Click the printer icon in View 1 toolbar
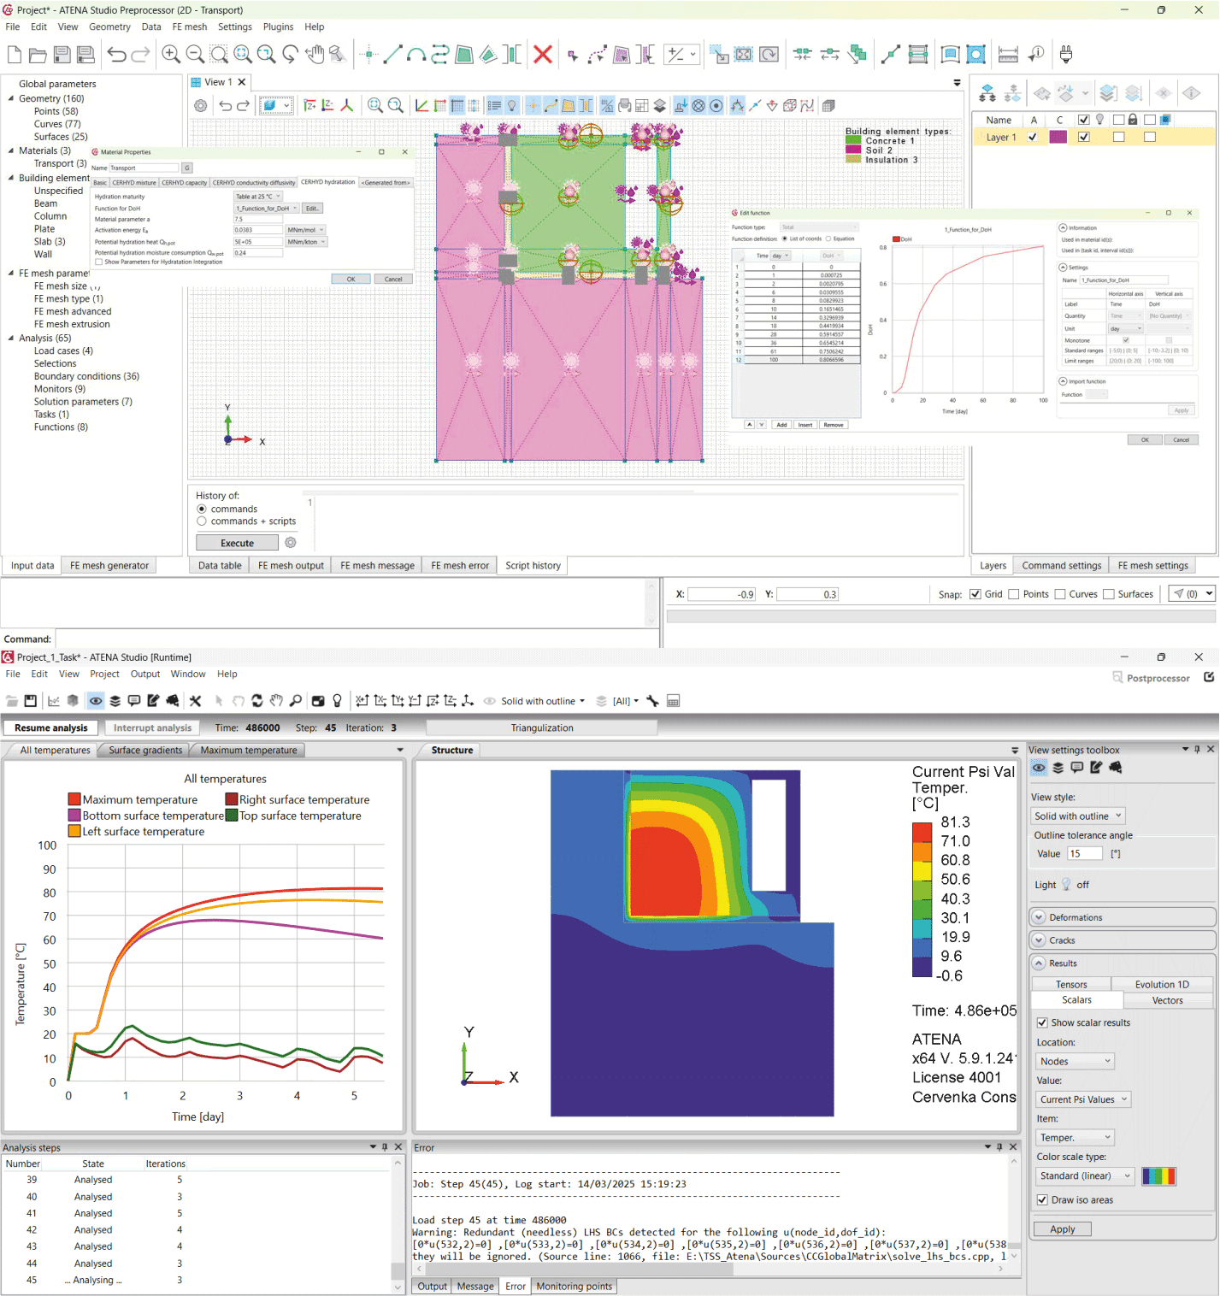 (624, 106)
